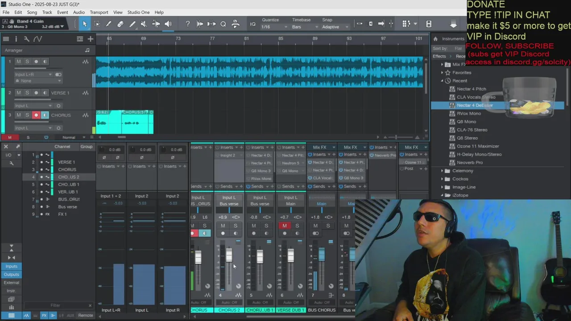Viewport: 571px width, 321px height.
Task: Click the question mark help icon
Action: (188, 24)
